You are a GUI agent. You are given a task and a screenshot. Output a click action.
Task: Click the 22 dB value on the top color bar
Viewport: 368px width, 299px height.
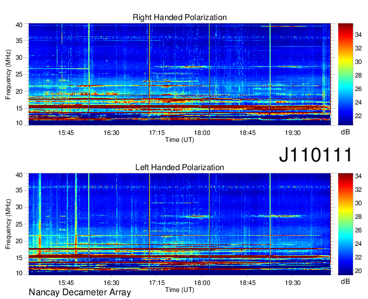[358, 116]
